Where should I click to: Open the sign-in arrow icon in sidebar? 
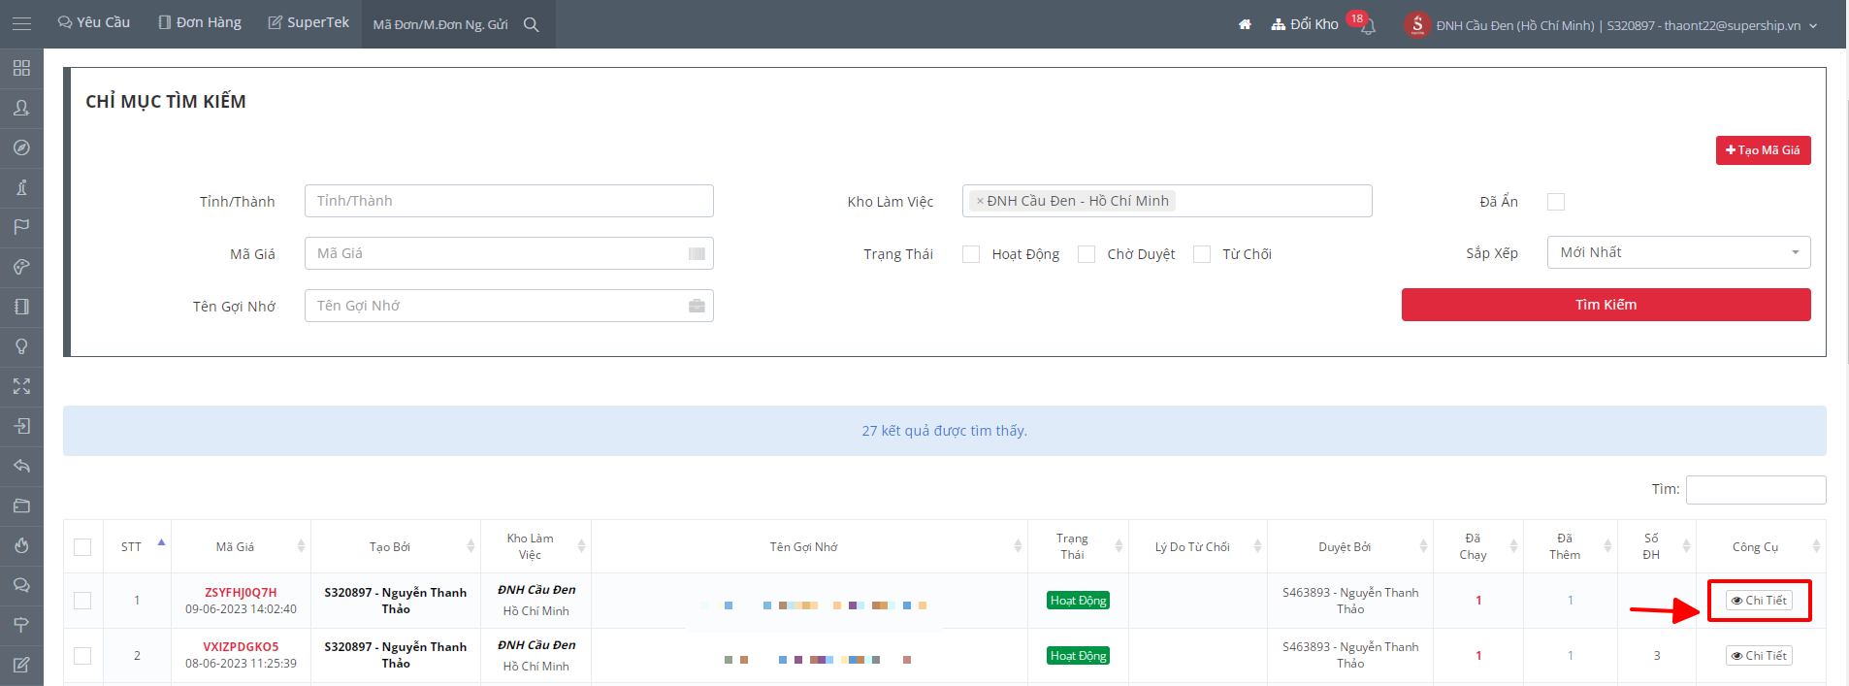tap(21, 426)
